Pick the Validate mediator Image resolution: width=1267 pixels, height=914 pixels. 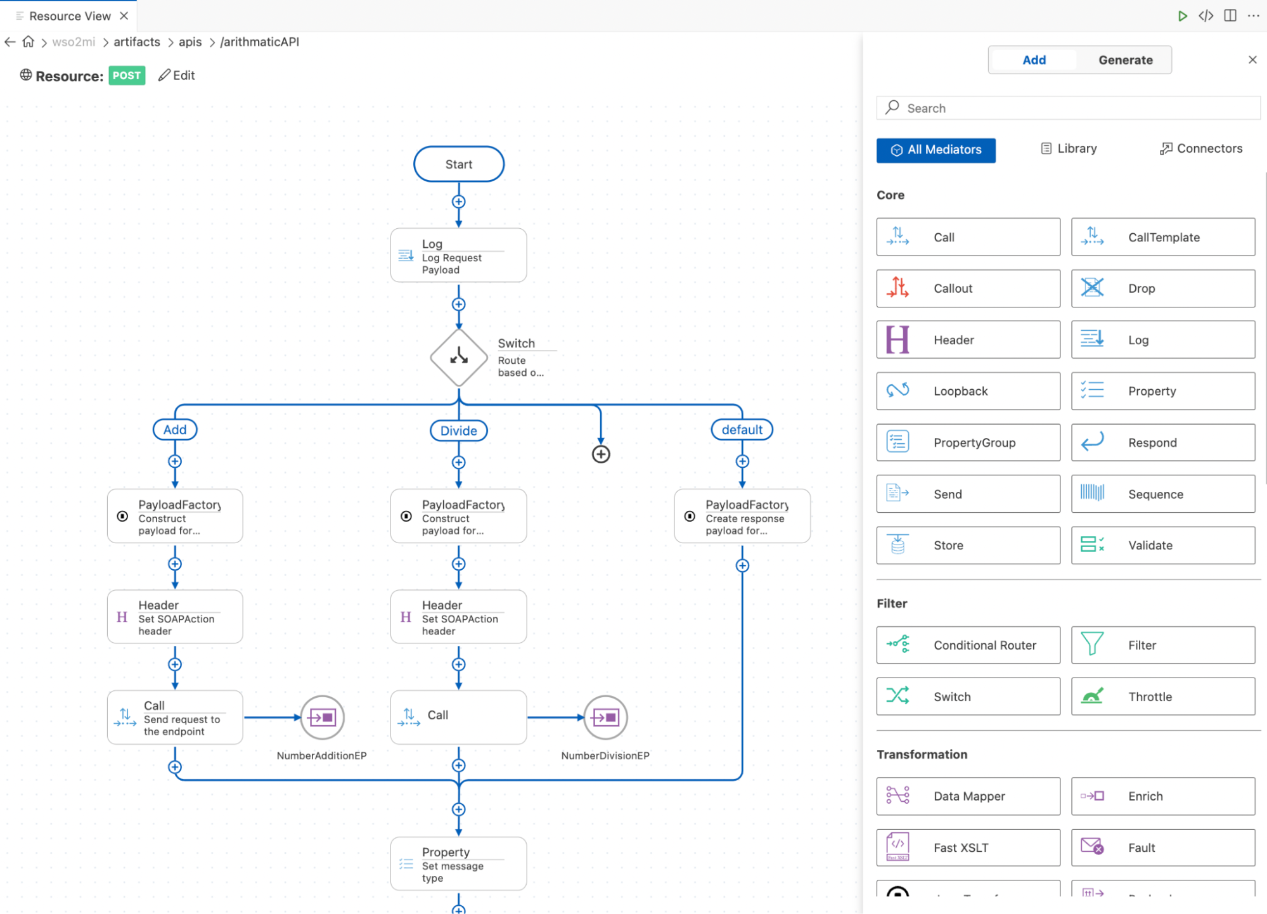[1162, 545]
